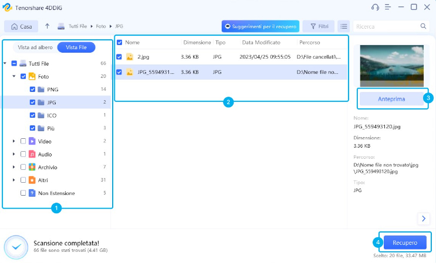Collapse the Foto tree node
The height and width of the screenshot is (263, 436).
(x=14, y=76)
